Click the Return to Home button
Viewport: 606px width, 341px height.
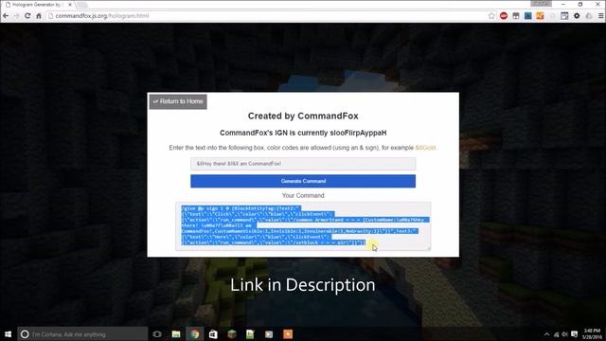tap(178, 101)
